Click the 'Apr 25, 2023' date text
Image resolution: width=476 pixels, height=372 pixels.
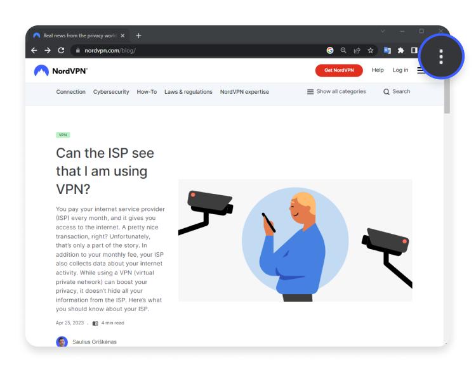70,323
